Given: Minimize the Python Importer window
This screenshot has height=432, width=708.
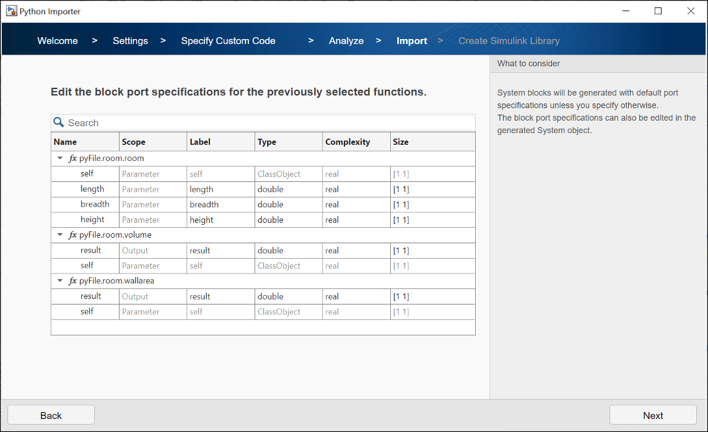Looking at the screenshot, I should point(626,11).
